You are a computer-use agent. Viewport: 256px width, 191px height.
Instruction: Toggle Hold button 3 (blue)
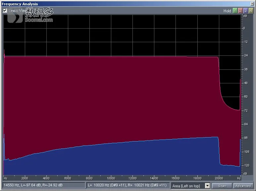click(245, 11)
